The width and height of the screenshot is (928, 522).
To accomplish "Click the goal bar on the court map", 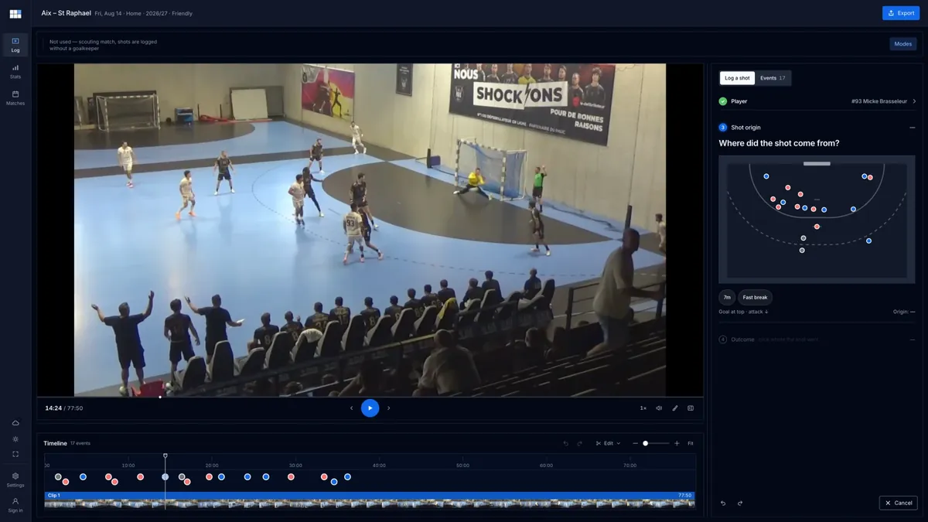I will point(817,164).
